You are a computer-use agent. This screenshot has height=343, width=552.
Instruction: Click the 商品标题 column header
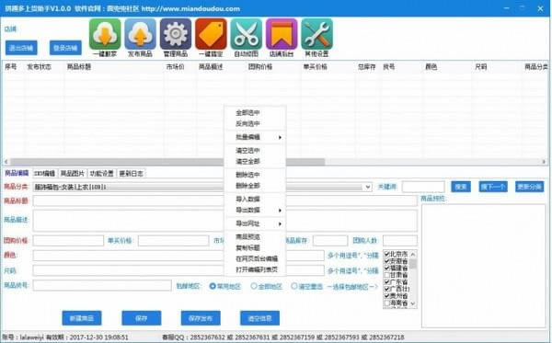click(79, 66)
